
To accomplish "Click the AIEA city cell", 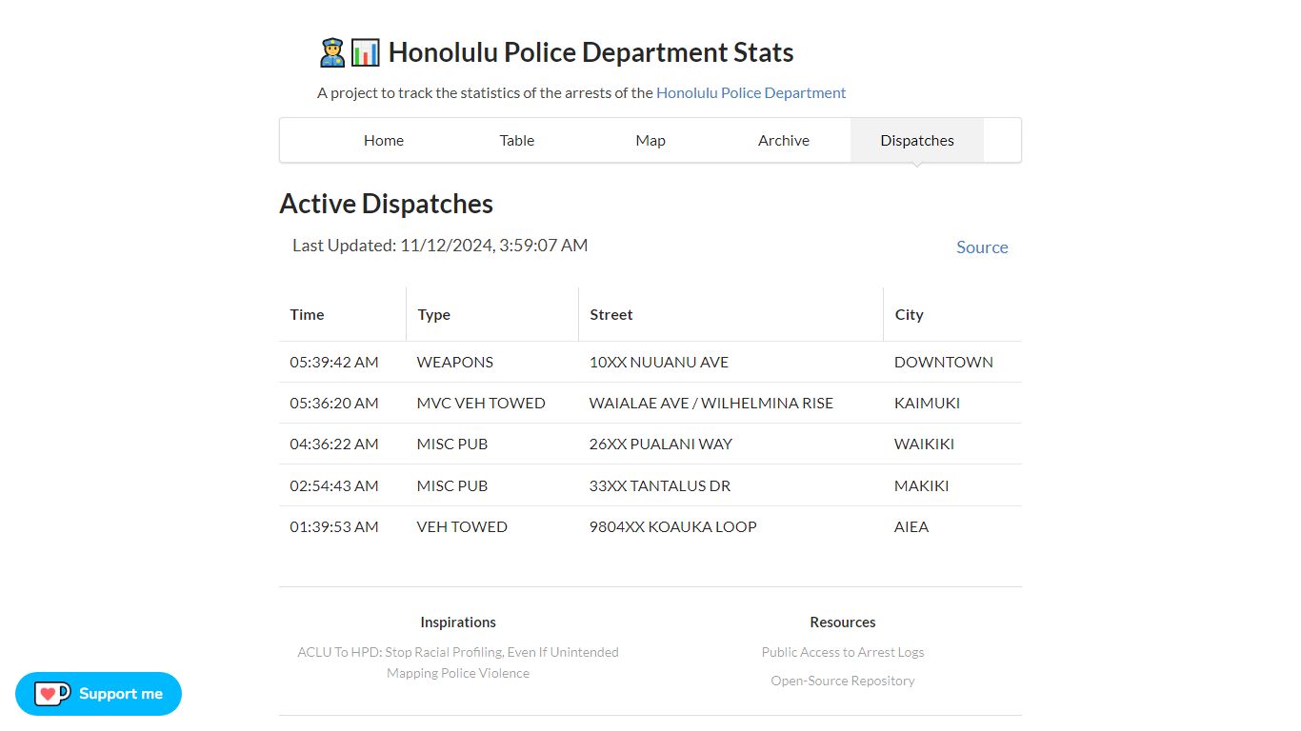I will [952, 526].
